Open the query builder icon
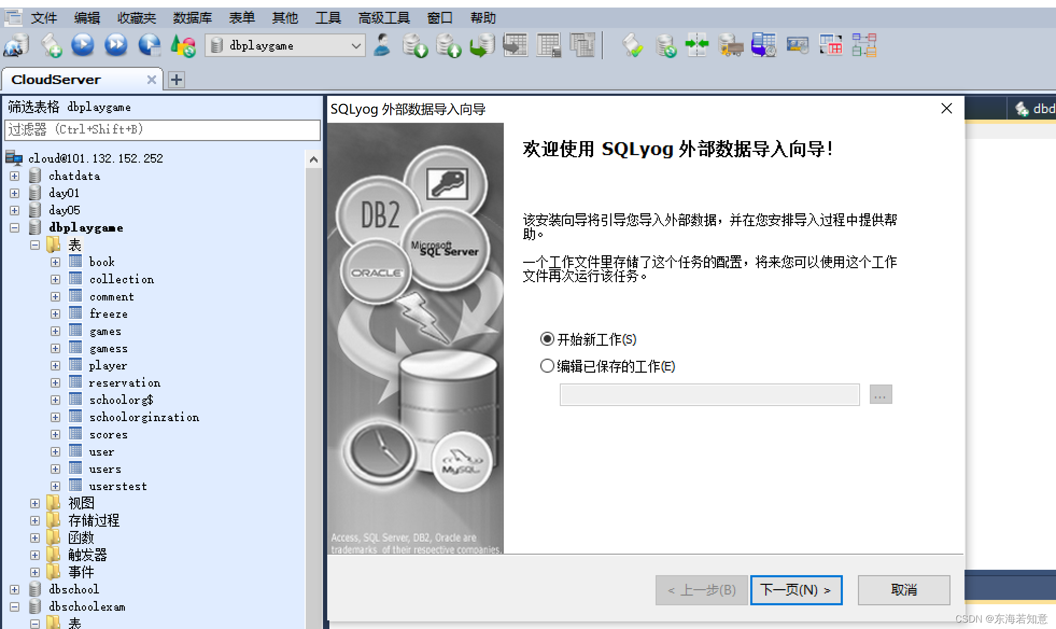Image resolution: width=1056 pixels, height=629 pixels. click(x=830, y=45)
